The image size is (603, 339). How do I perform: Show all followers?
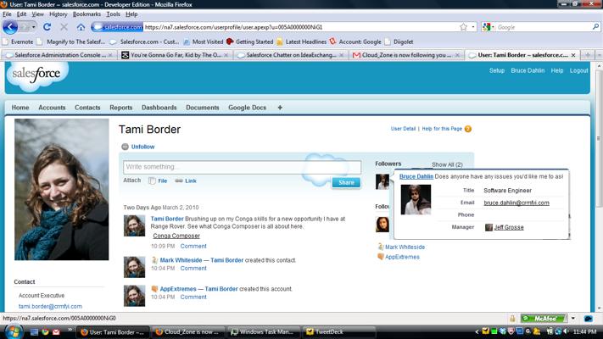pos(447,164)
